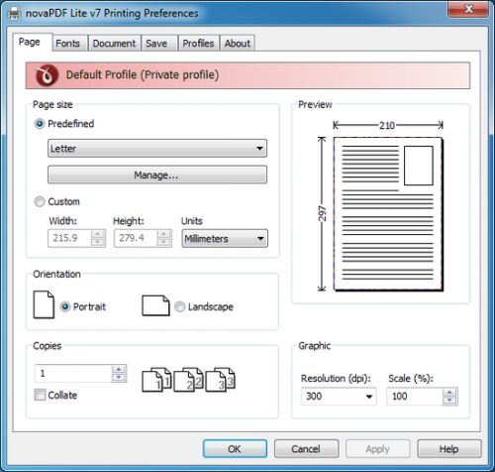Increase Scale percentage with up arrow

point(449,392)
